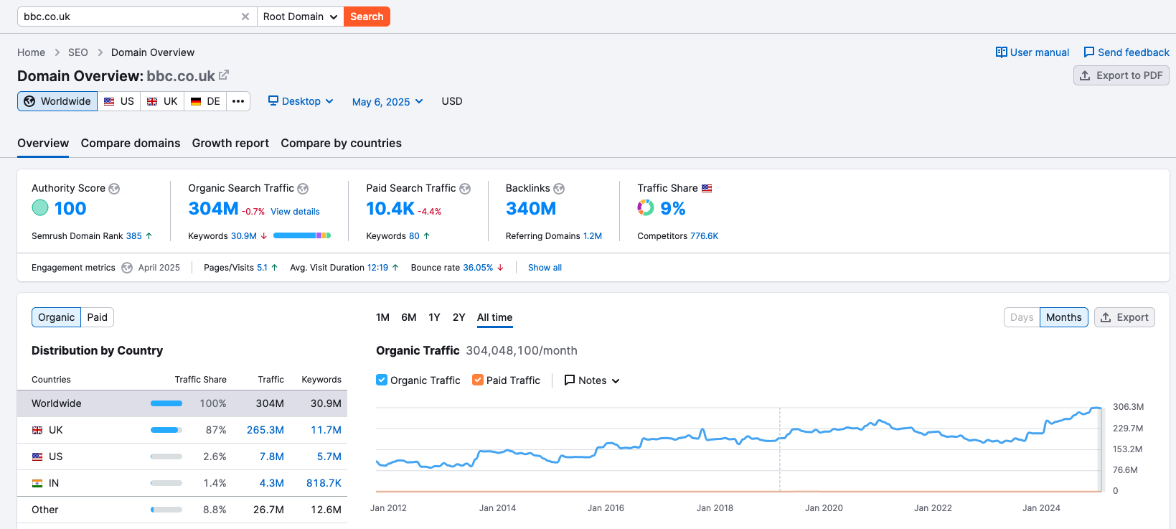1176x529 pixels.
Task: Click the down arrow beside Keywords 30.9M
Action: tap(264, 236)
